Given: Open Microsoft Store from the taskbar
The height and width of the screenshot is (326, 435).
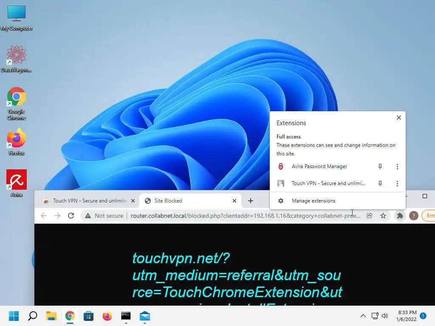Looking at the screenshot, I should [88, 316].
